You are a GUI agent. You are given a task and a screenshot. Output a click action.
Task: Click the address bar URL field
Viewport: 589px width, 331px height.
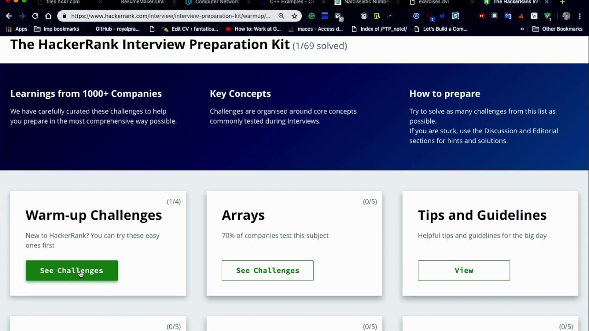[170, 16]
